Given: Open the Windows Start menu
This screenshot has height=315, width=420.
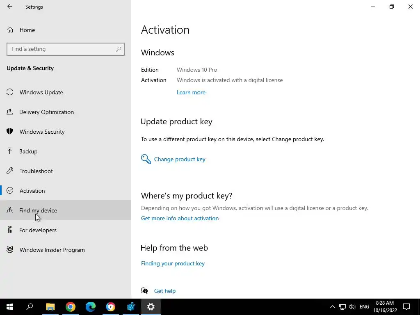Looking at the screenshot, I should (10, 307).
